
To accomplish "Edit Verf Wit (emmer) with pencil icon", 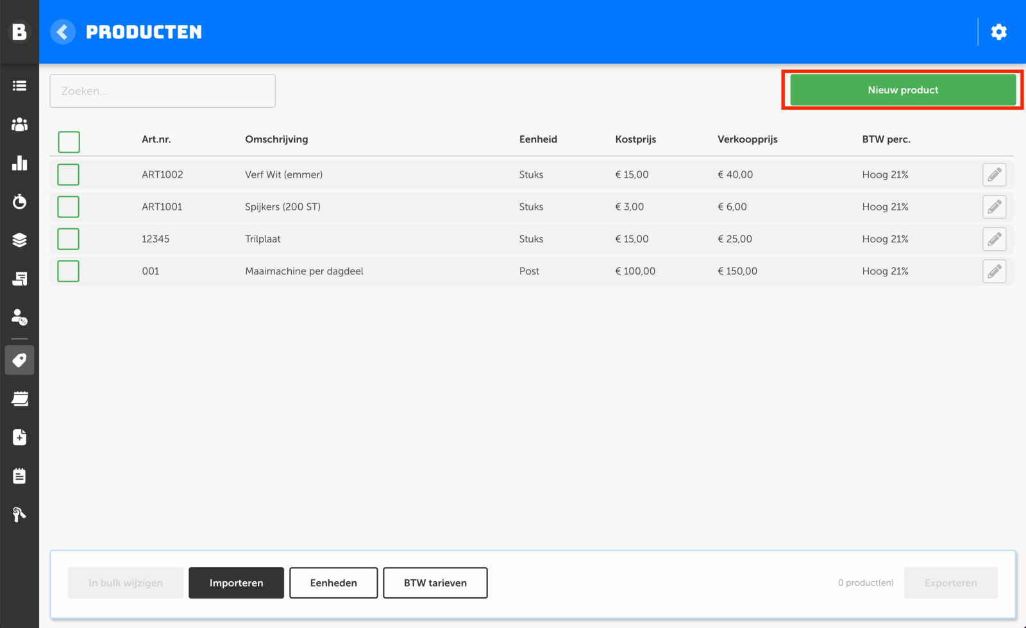I will 994,174.
